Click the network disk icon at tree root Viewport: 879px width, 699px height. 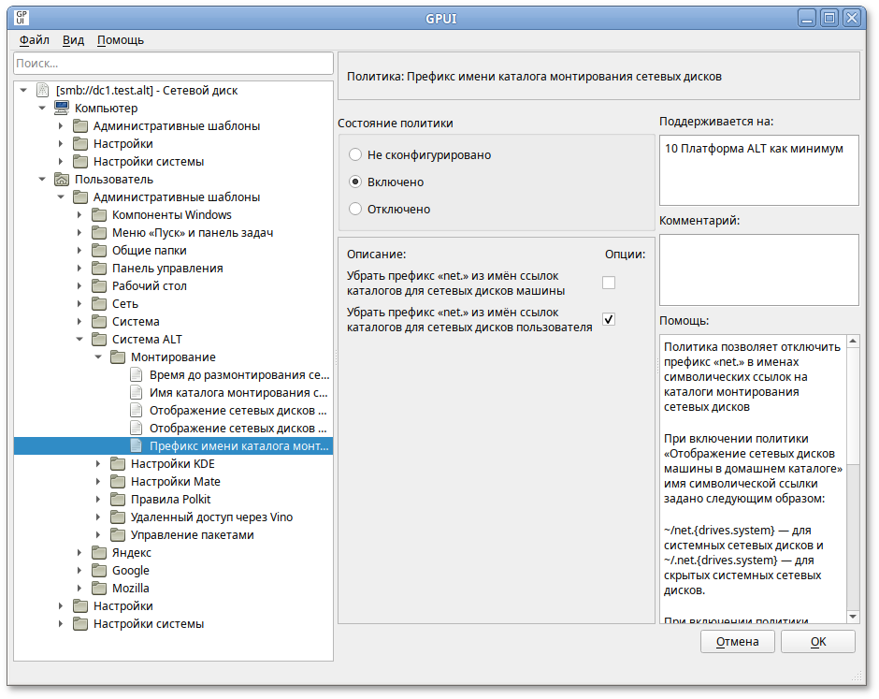(42, 91)
